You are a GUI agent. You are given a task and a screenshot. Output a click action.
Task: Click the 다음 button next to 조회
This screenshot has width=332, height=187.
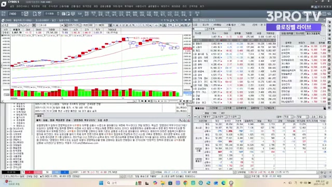321,117
